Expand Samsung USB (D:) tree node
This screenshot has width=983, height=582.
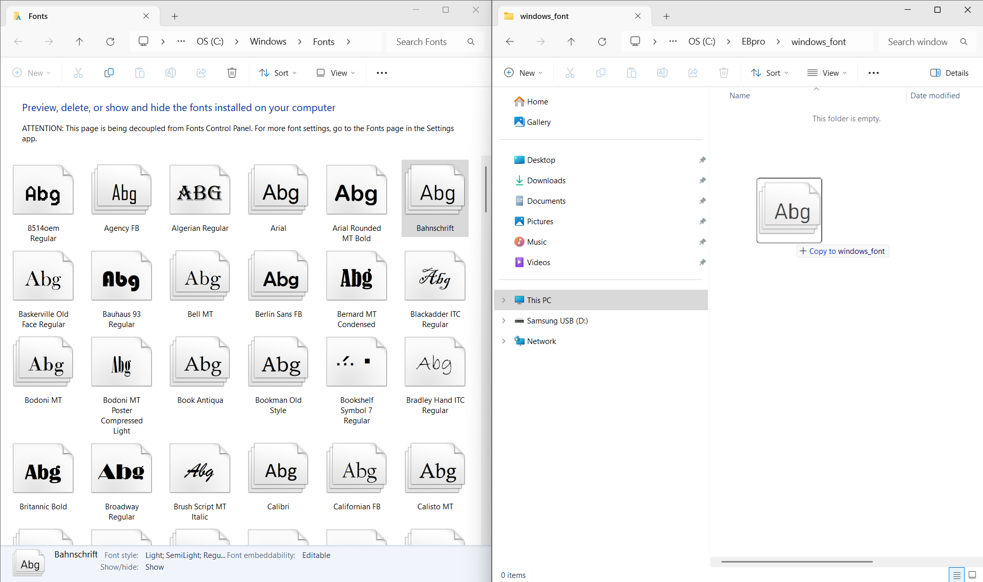504,320
